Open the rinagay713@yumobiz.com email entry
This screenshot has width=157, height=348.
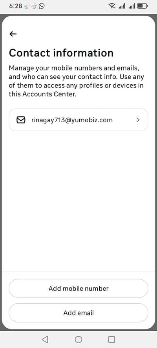pos(78,120)
